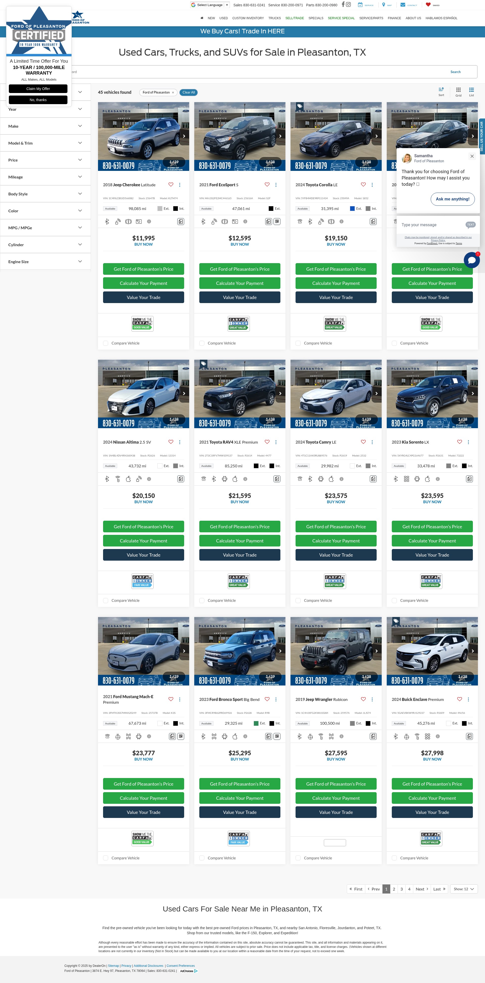Open more options for 2021 Ford EcoSport
Viewport: 485px width, 983px height.
click(x=276, y=185)
